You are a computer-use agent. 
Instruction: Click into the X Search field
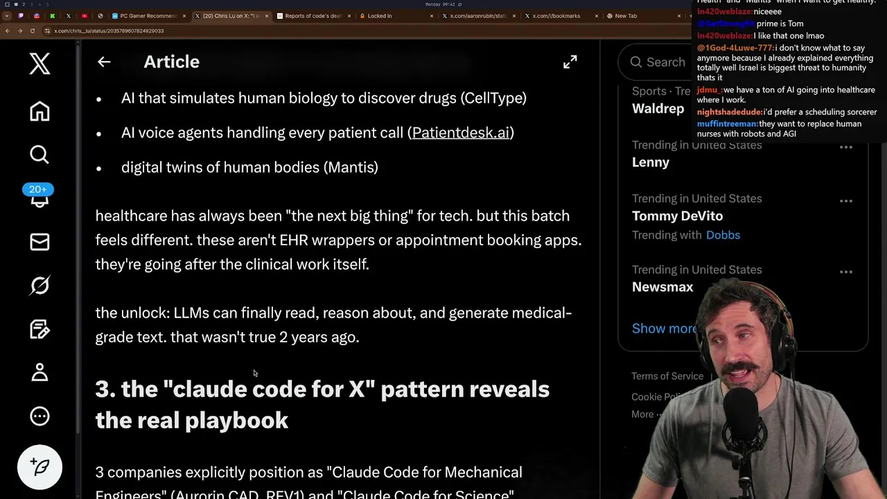pyautogui.click(x=665, y=62)
